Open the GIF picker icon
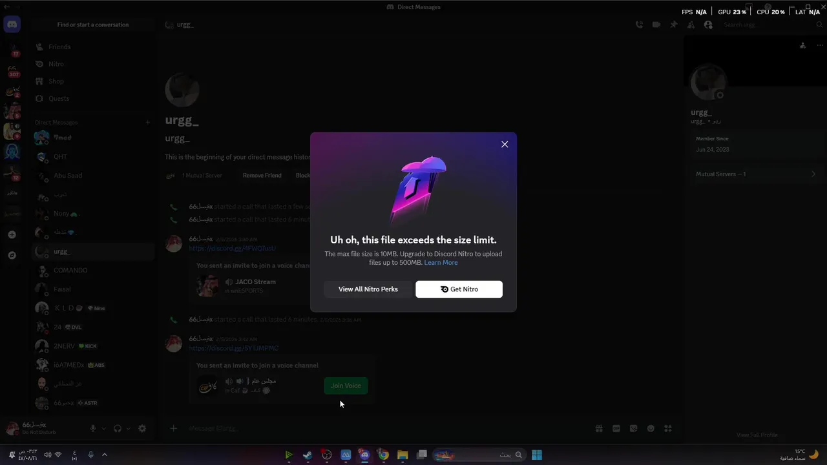827x465 pixels. pyautogui.click(x=616, y=428)
